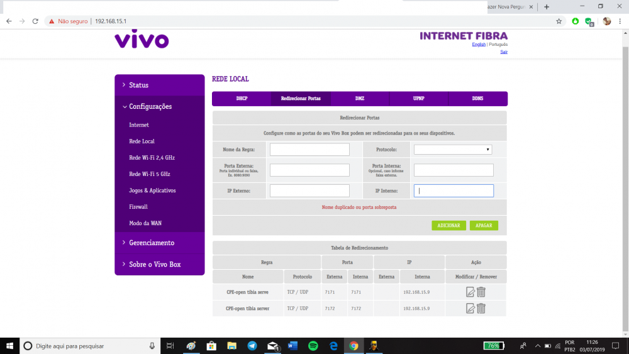Go back to the previous page
This screenshot has width=629, height=354.
point(9,21)
